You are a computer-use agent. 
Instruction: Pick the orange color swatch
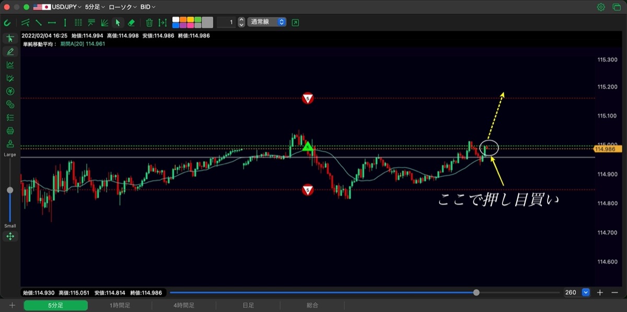[183, 19]
